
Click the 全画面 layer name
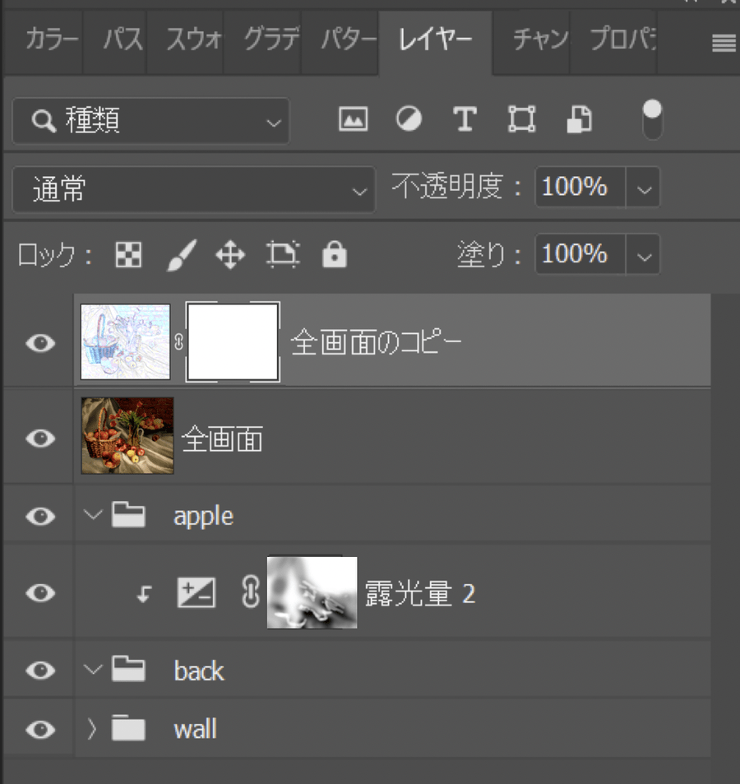pos(222,439)
